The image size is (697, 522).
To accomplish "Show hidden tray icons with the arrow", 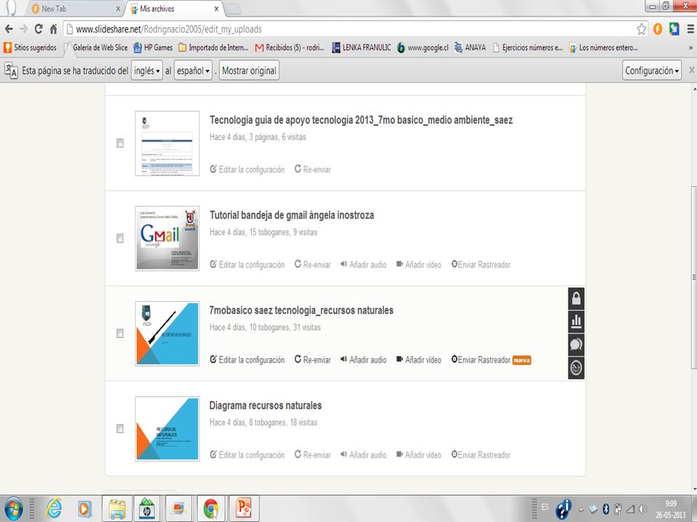I will [x=581, y=509].
